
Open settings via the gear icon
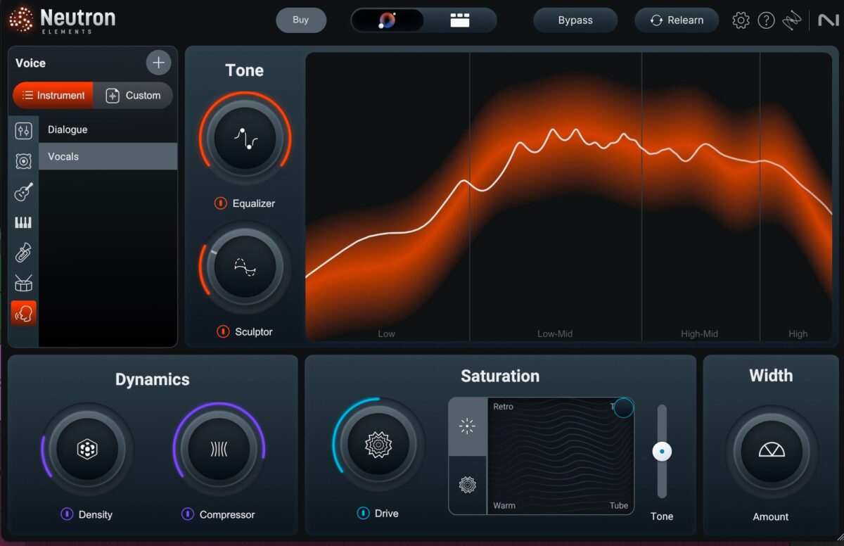point(741,20)
